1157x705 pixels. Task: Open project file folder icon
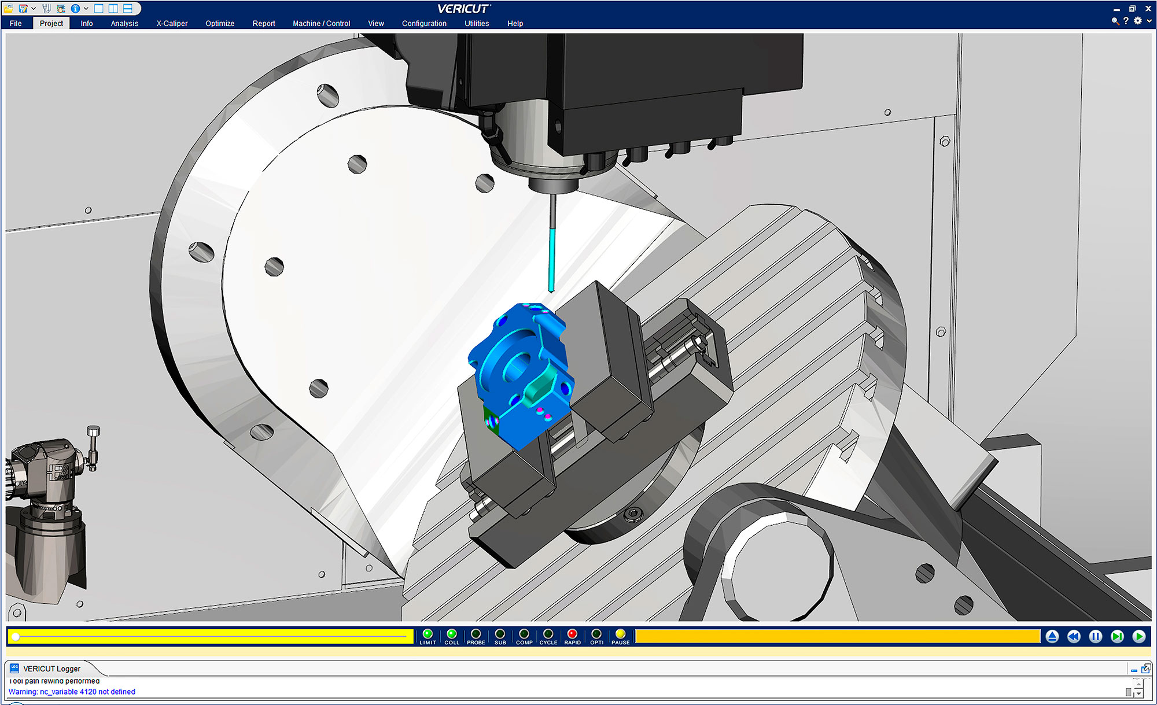9,8
